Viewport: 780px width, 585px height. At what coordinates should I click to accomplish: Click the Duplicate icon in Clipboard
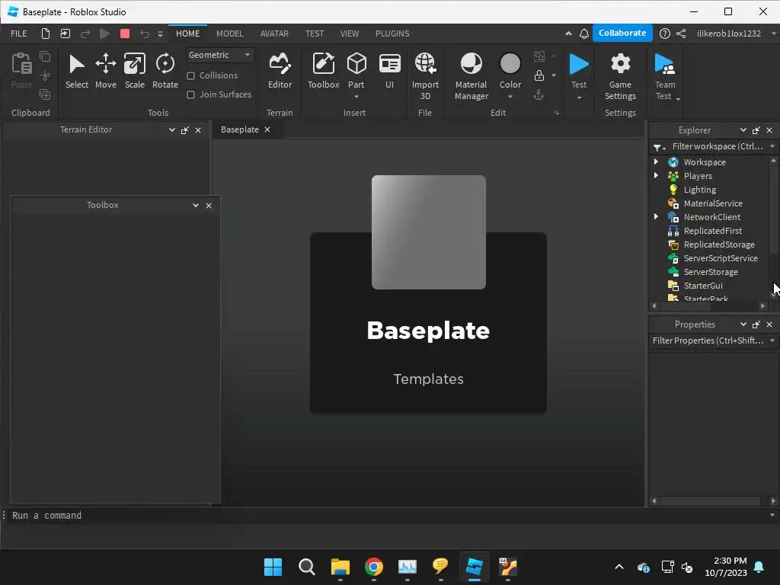pos(45,94)
